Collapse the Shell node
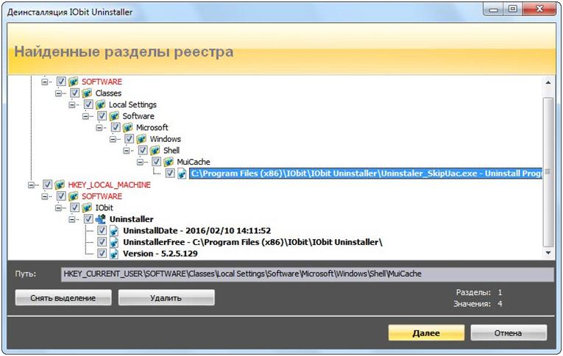The width and height of the screenshot is (563, 356). point(127,151)
